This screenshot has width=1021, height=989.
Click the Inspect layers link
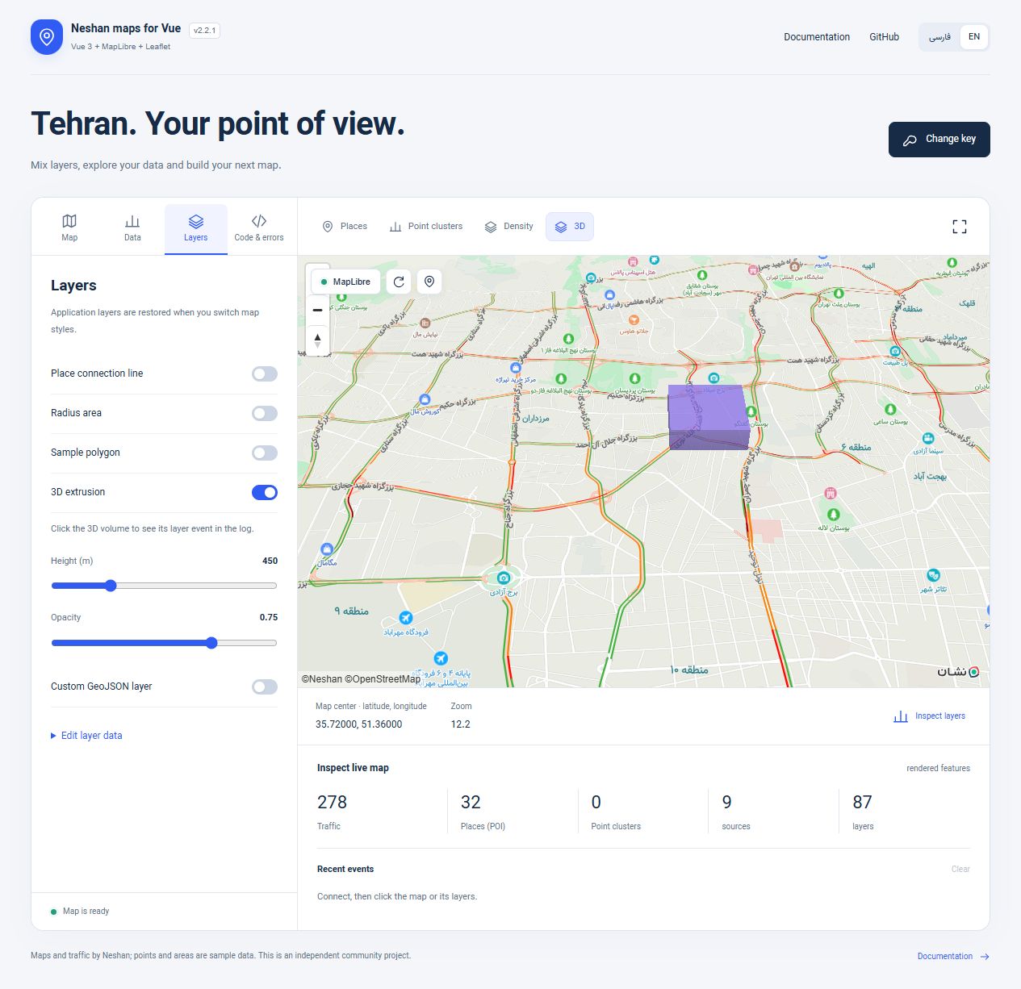click(929, 716)
